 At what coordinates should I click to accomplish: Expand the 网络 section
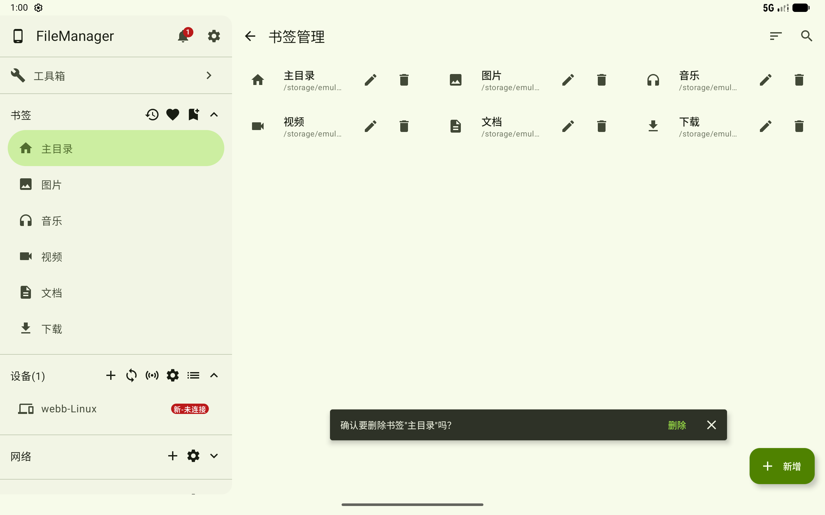tap(214, 456)
